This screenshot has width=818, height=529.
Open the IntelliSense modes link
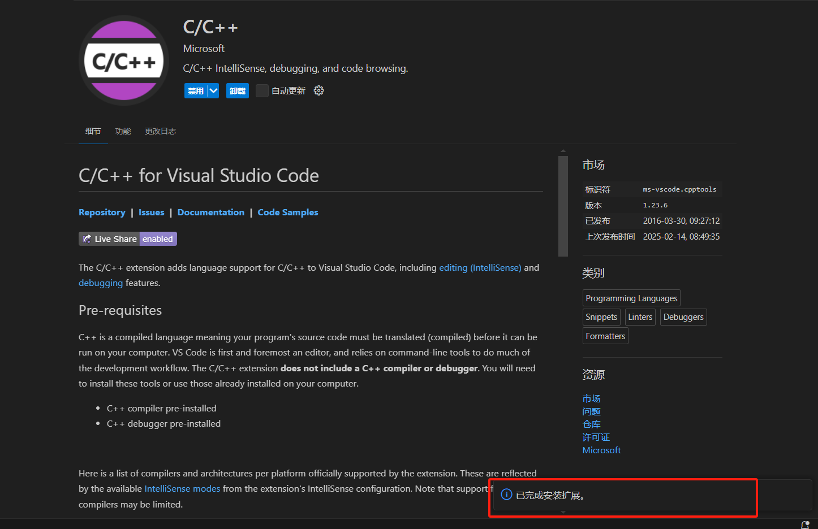pyautogui.click(x=182, y=489)
